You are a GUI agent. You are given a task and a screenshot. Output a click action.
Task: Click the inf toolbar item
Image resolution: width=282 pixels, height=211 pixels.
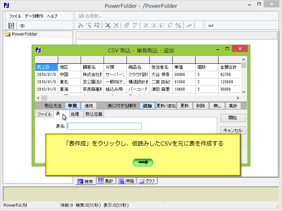pos(211,25)
